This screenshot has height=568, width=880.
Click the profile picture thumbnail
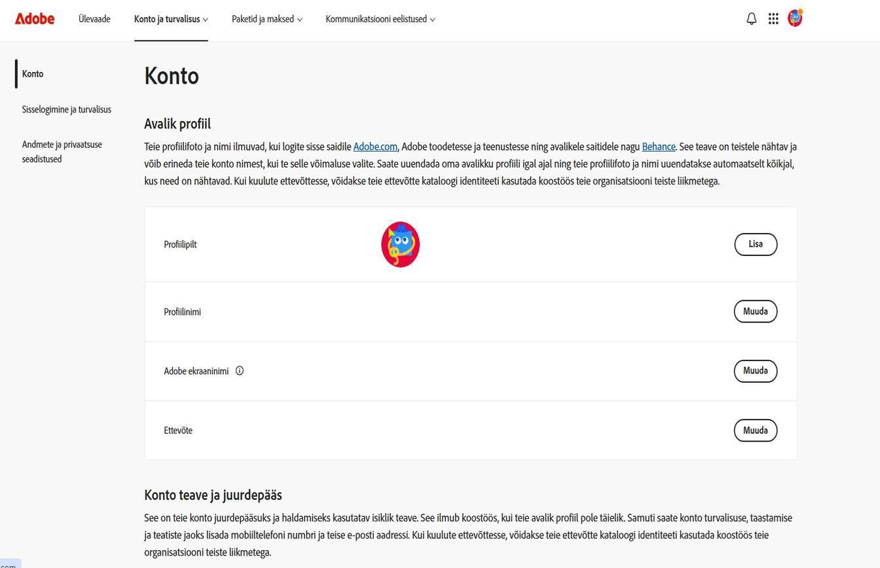click(x=400, y=245)
